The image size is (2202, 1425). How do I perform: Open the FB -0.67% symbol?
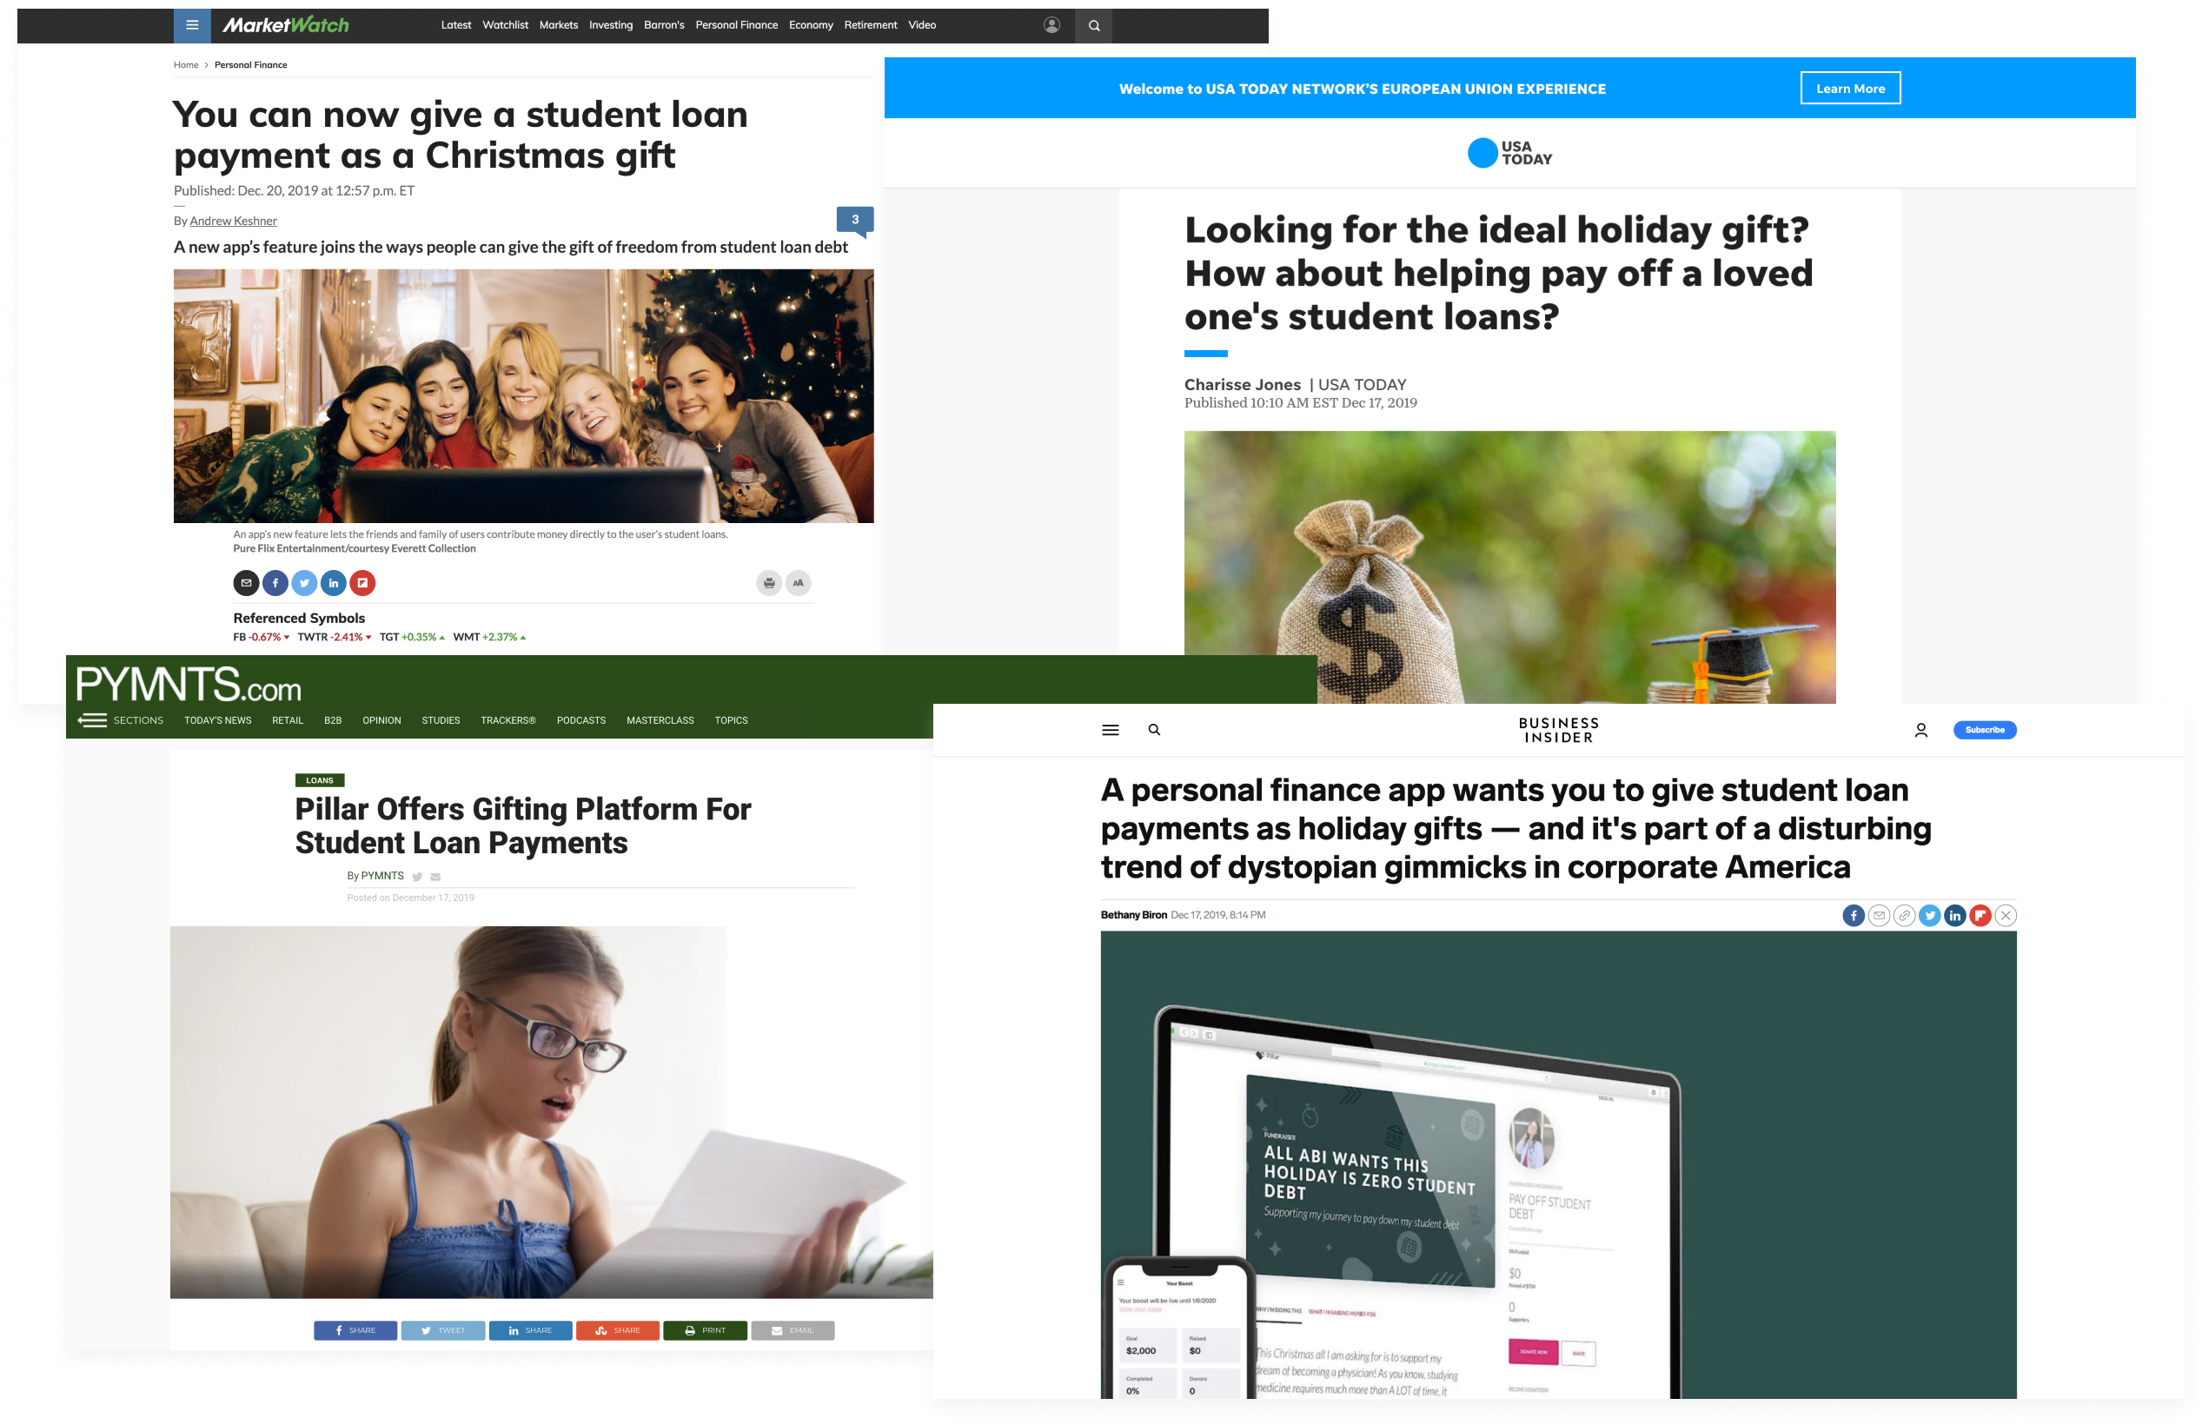[261, 638]
